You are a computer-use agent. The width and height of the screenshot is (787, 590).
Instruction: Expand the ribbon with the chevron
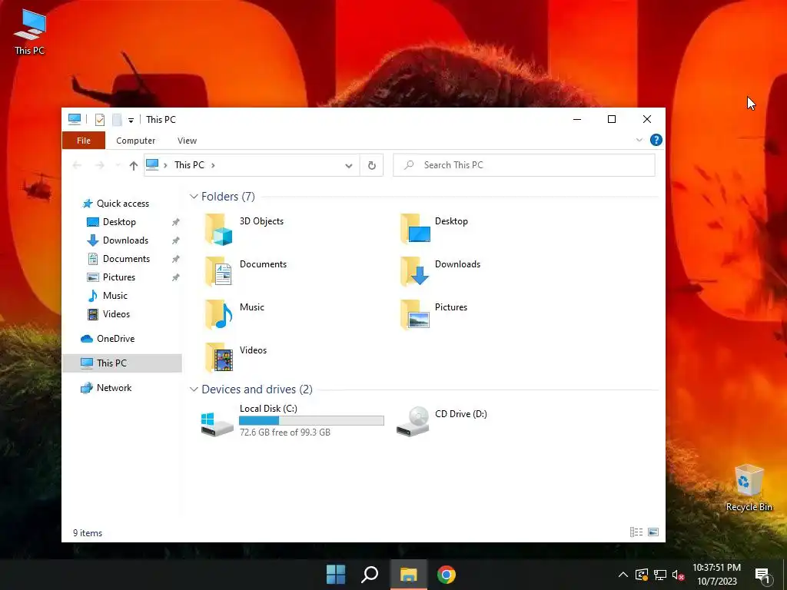tap(639, 140)
